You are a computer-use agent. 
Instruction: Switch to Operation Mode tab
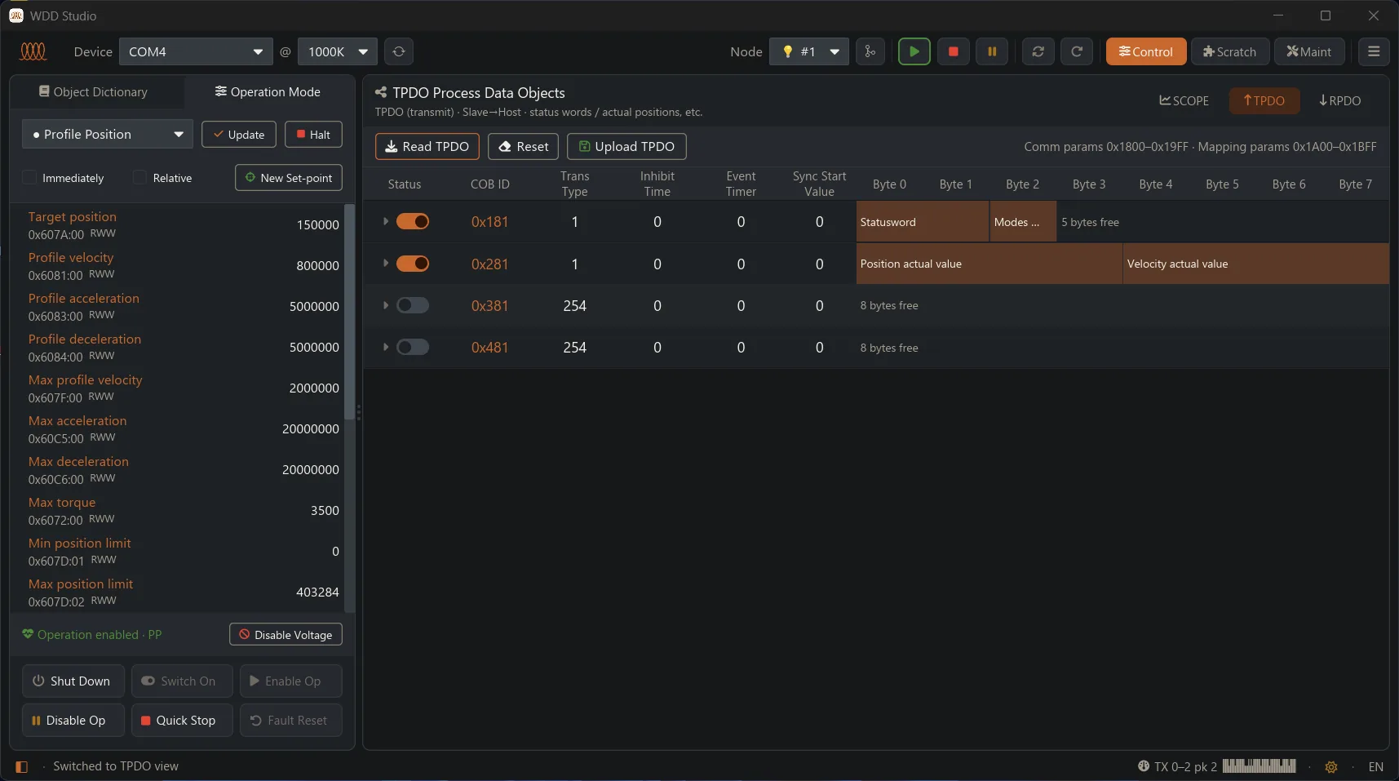268,92
